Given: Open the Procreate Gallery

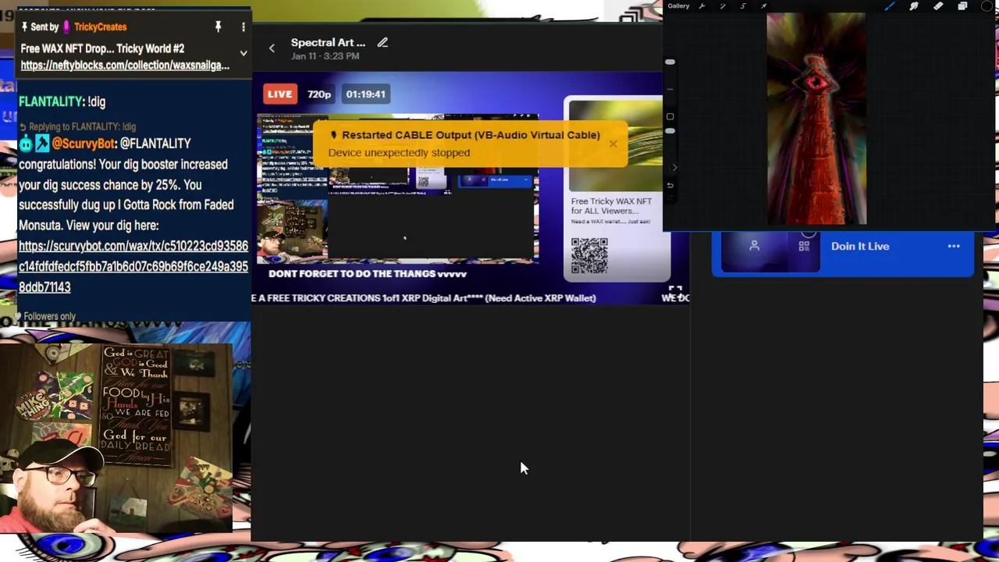Looking at the screenshot, I should 678,6.
